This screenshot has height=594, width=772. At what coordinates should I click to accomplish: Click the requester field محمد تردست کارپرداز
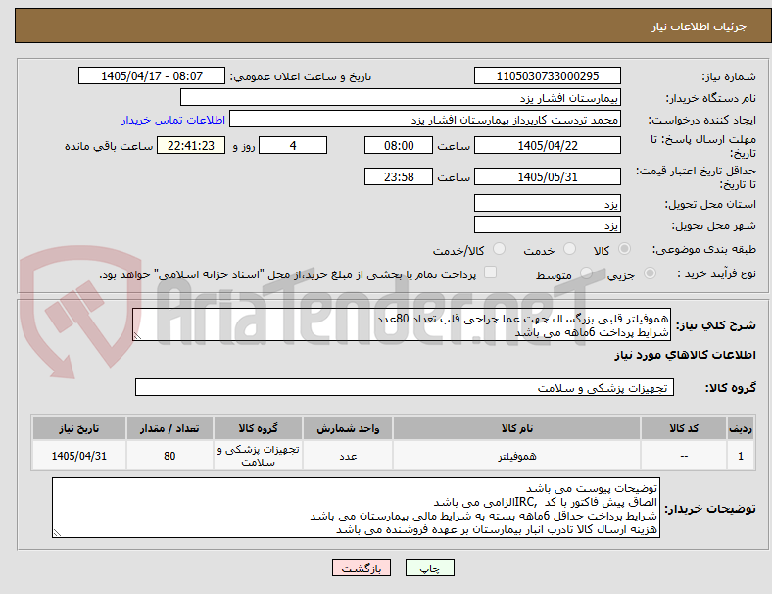coord(425,120)
